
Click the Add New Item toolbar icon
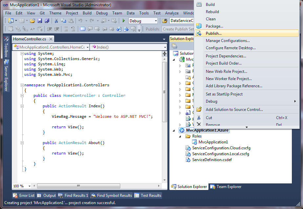click(x=22, y=21)
